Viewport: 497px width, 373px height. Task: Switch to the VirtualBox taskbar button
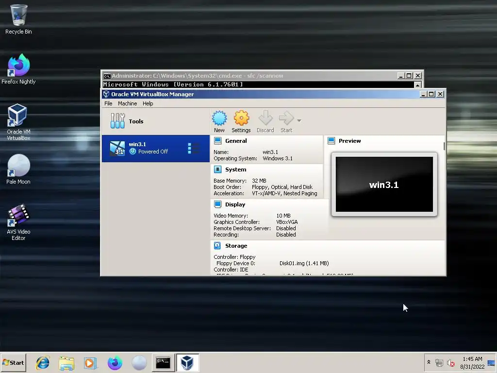(187, 362)
